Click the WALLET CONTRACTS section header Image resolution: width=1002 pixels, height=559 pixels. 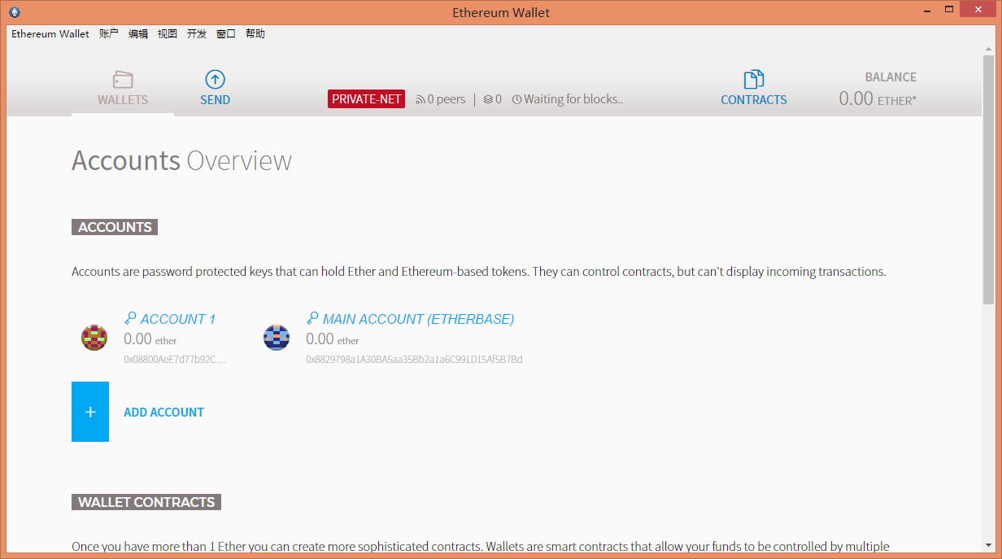[x=146, y=502]
